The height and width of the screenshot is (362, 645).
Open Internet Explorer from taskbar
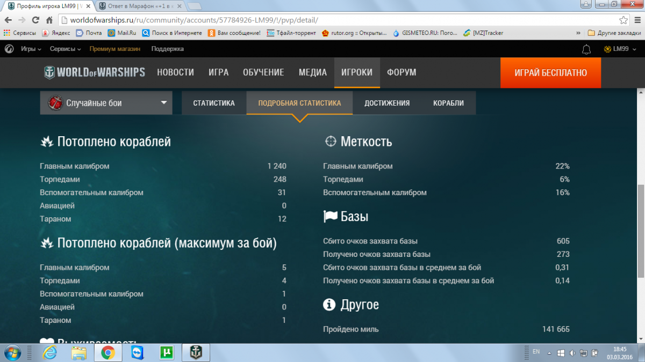[50, 352]
